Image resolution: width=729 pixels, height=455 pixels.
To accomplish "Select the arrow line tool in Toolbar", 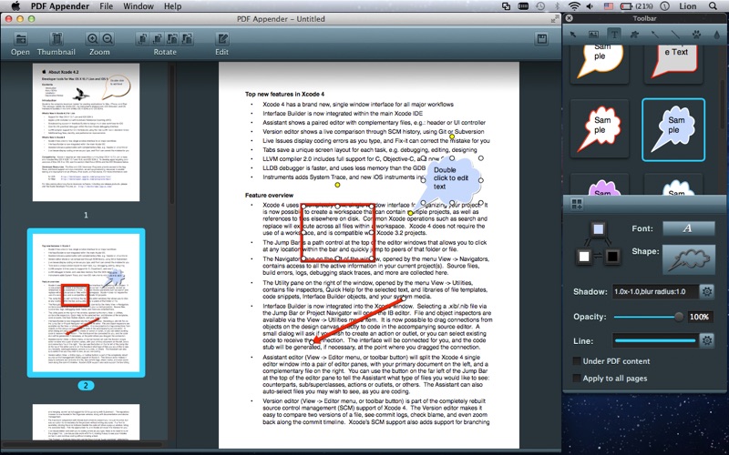I will [x=654, y=35].
